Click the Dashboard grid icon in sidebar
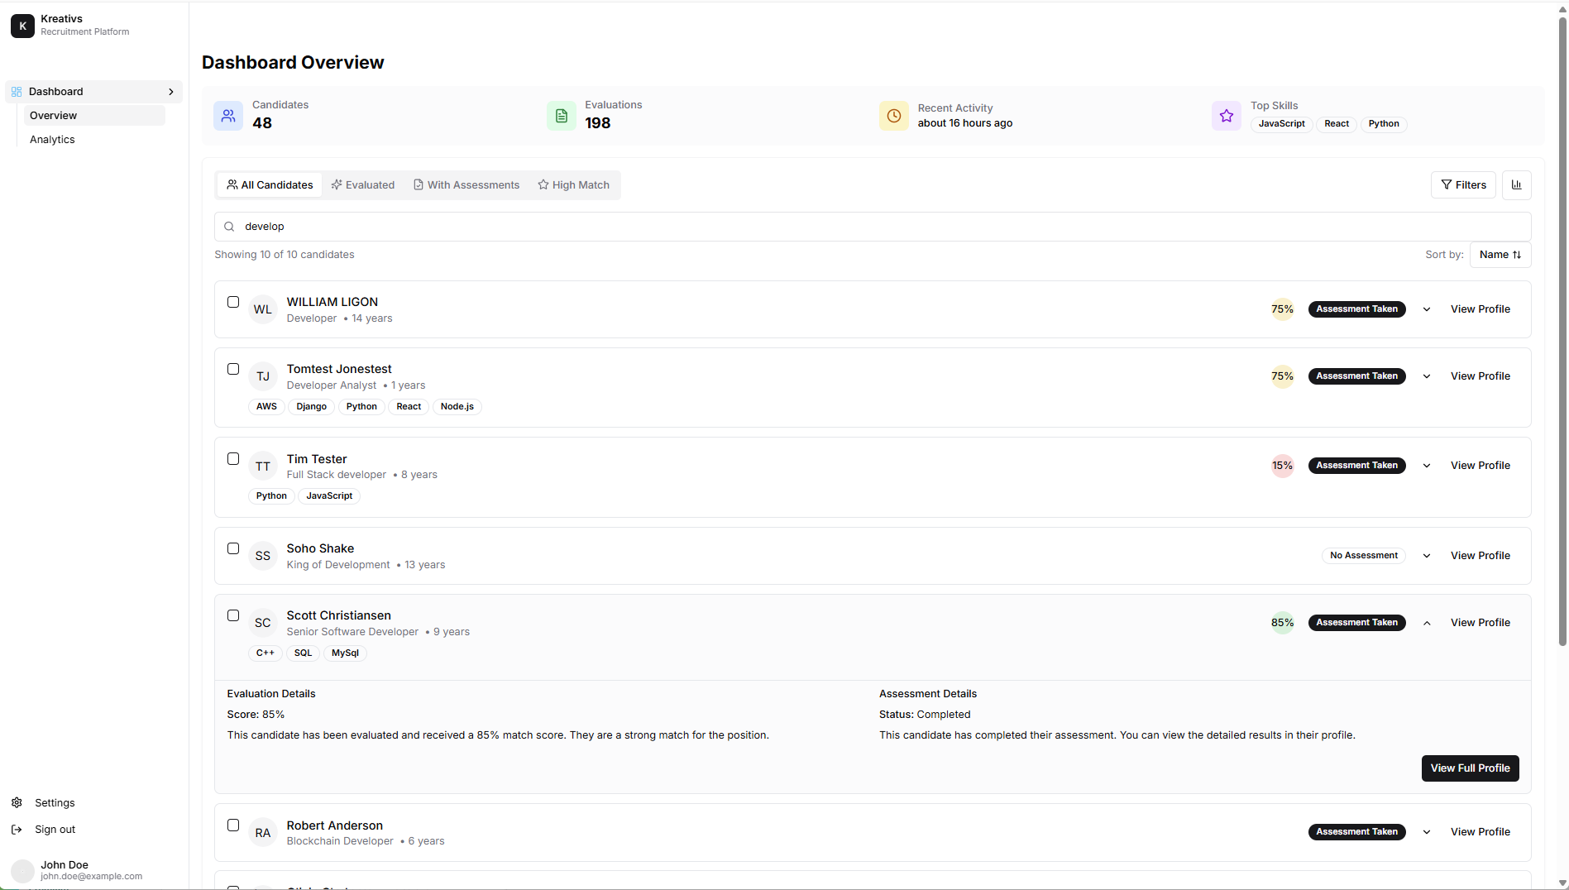Viewport: 1569px width, 890px height. point(17,92)
